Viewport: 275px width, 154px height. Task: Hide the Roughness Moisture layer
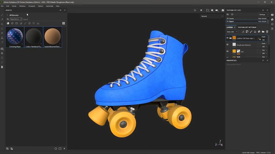pyautogui.click(x=227, y=45)
